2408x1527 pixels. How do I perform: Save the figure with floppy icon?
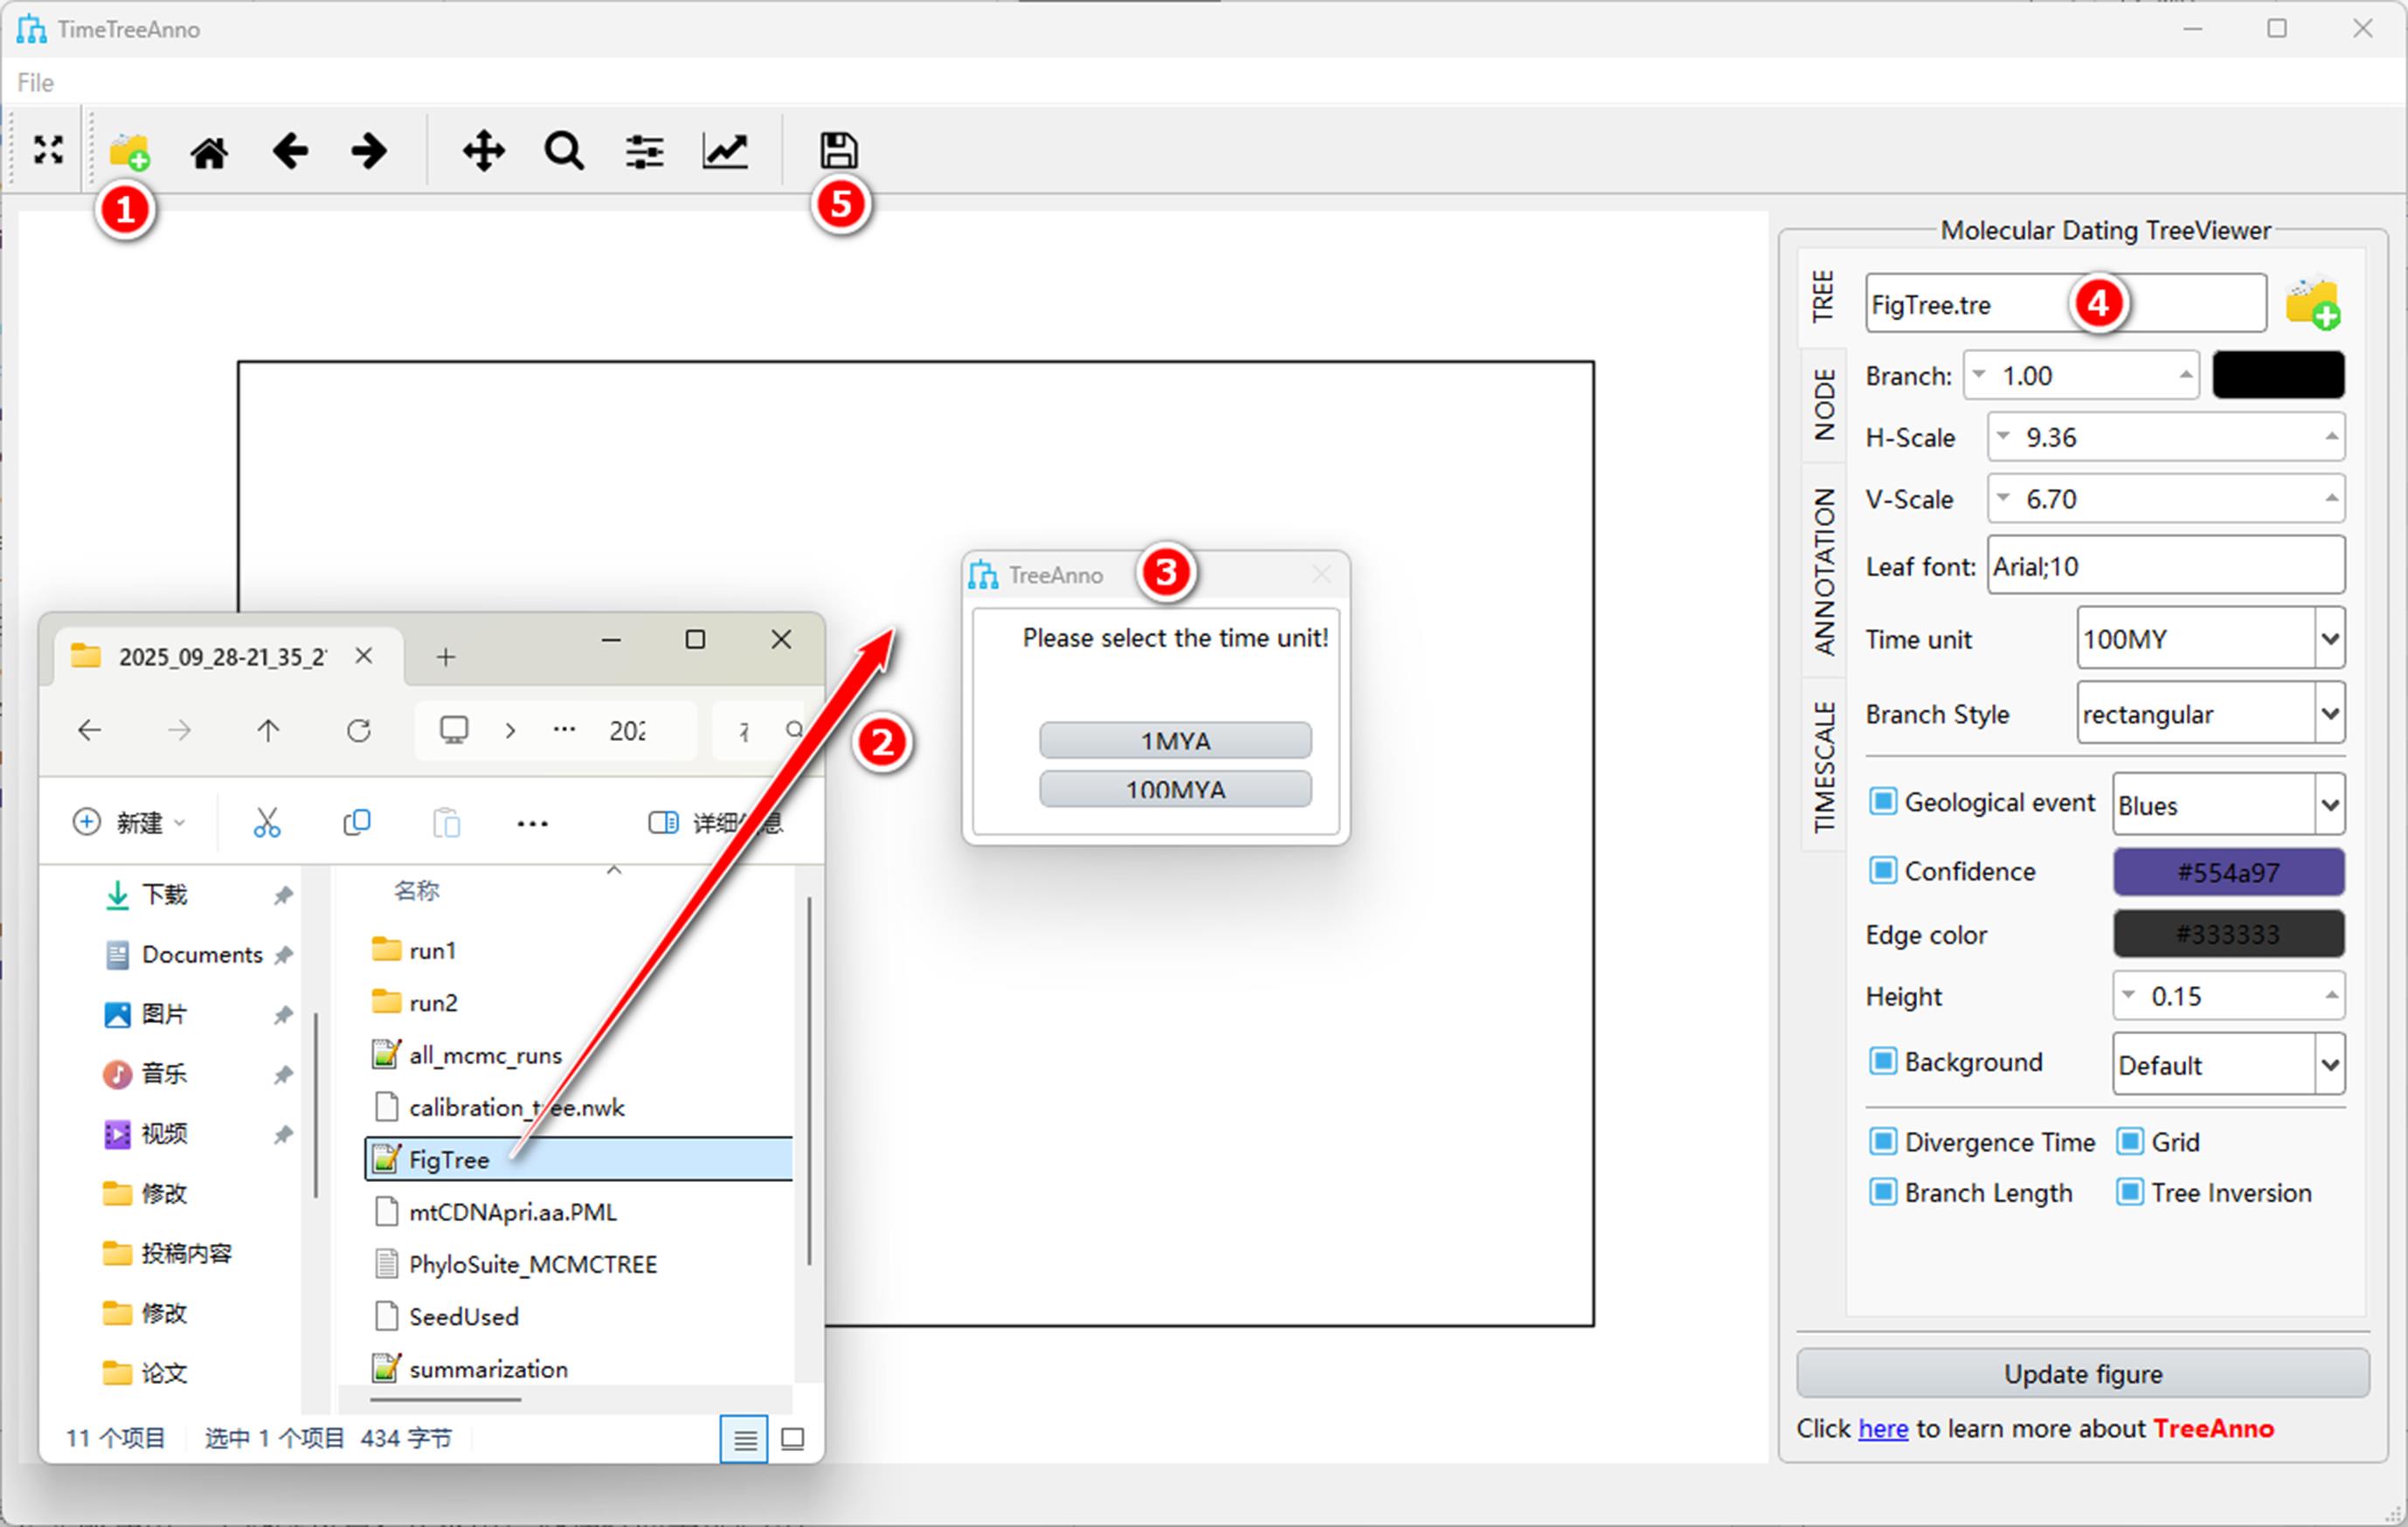coord(838,151)
